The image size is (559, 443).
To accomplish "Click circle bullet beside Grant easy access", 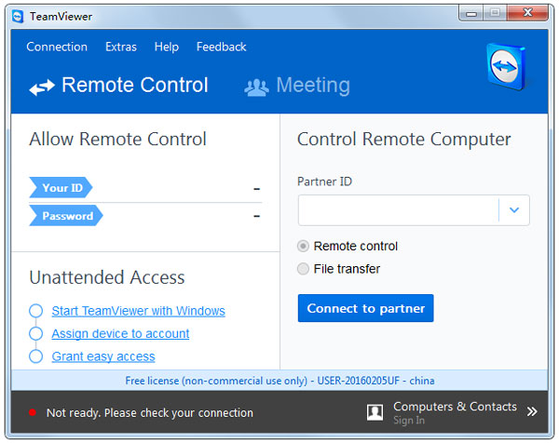I will pyautogui.click(x=36, y=356).
